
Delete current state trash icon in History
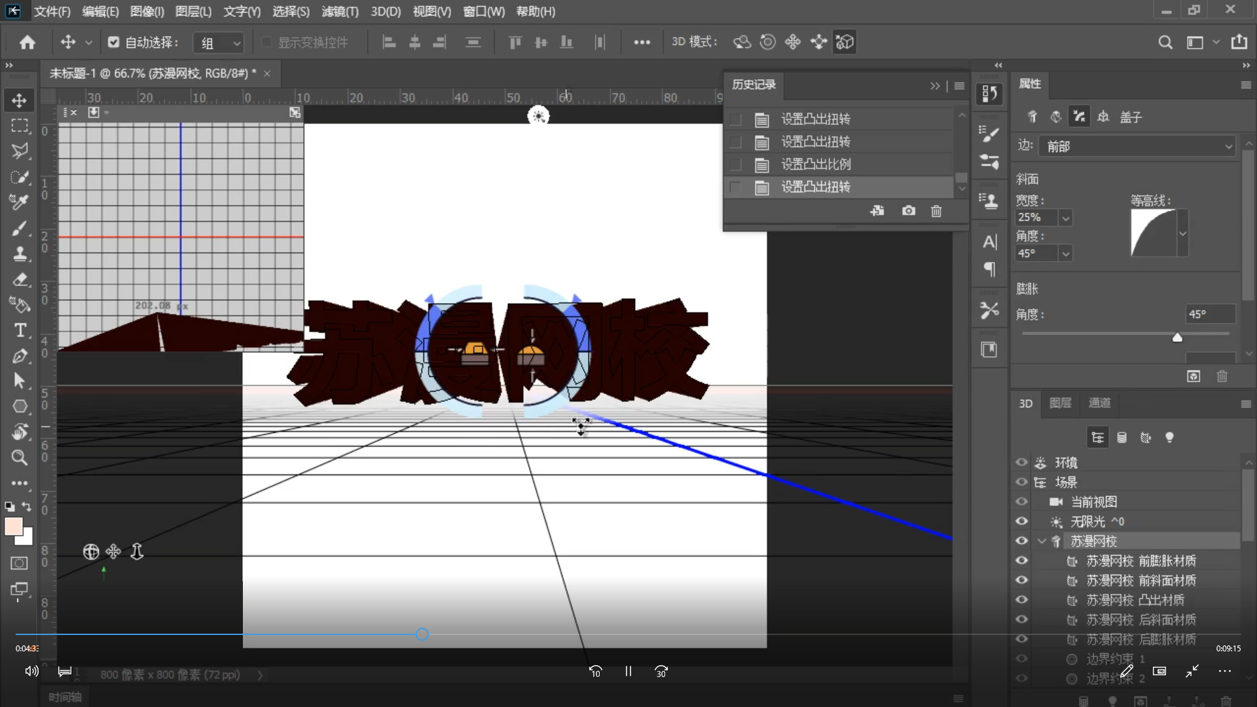(936, 211)
